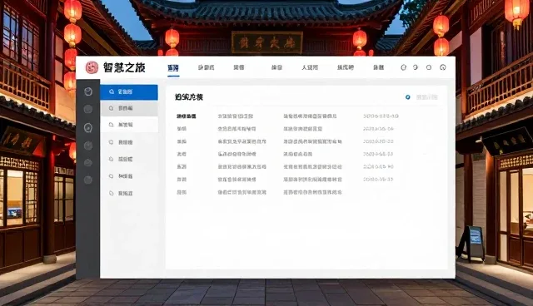Click the fourth icon in dark sidebar
The height and width of the screenshot is (306, 533).
88,146
